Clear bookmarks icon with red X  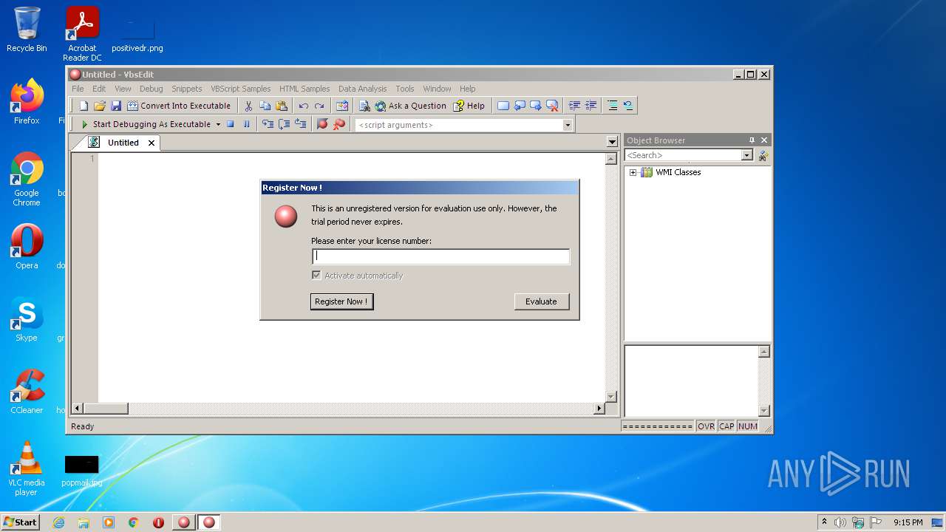(x=552, y=106)
